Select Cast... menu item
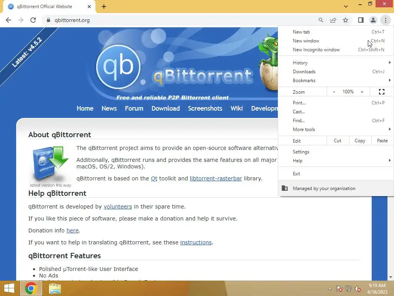Viewport: 394px width, 296px height. [x=336, y=111]
